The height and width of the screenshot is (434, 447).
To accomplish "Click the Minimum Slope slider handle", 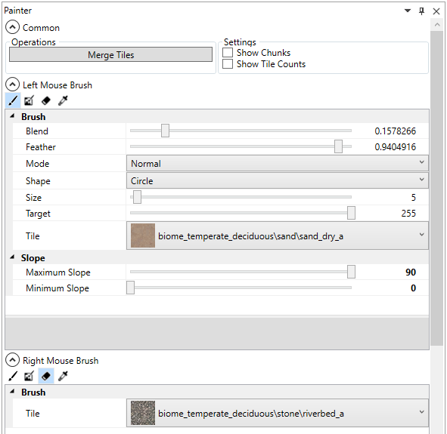I will coord(131,288).
